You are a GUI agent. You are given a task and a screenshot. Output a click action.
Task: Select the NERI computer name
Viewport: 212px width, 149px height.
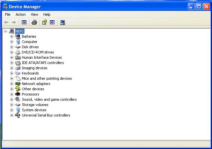click(x=20, y=31)
